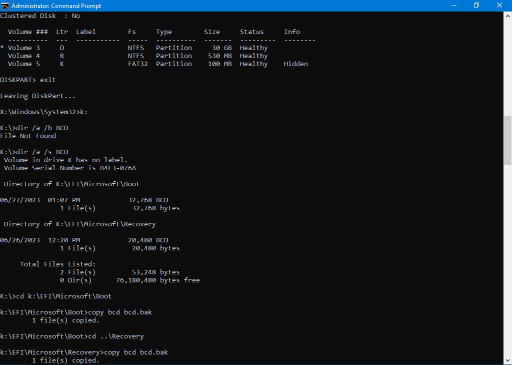The image size is (512, 365).
Task: Restore down the Command Prompt window
Action: (x=476, y=6)
